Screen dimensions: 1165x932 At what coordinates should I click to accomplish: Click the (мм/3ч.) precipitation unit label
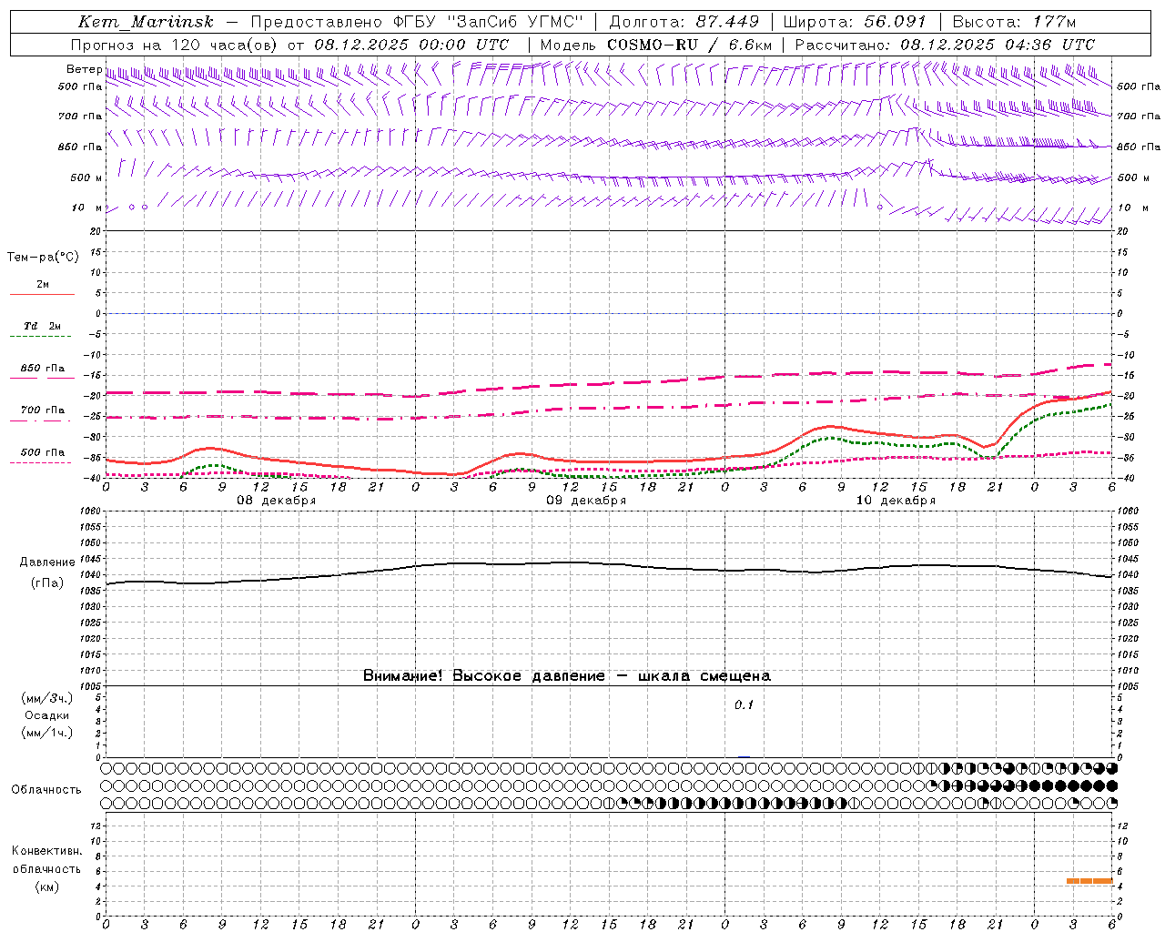click(x=47, y=698)
